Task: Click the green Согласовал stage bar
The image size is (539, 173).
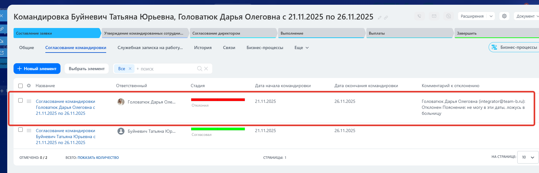Action: click(x=218, y=129)
